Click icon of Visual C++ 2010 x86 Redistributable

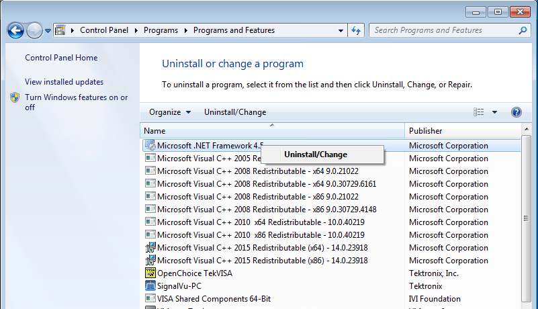(x=150, y=234)
